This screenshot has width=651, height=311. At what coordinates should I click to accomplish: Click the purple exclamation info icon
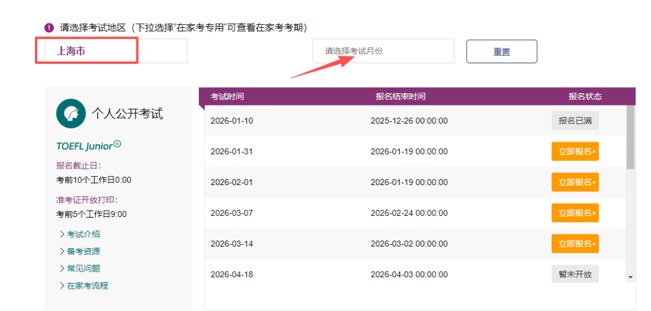(x=49, y=28)
